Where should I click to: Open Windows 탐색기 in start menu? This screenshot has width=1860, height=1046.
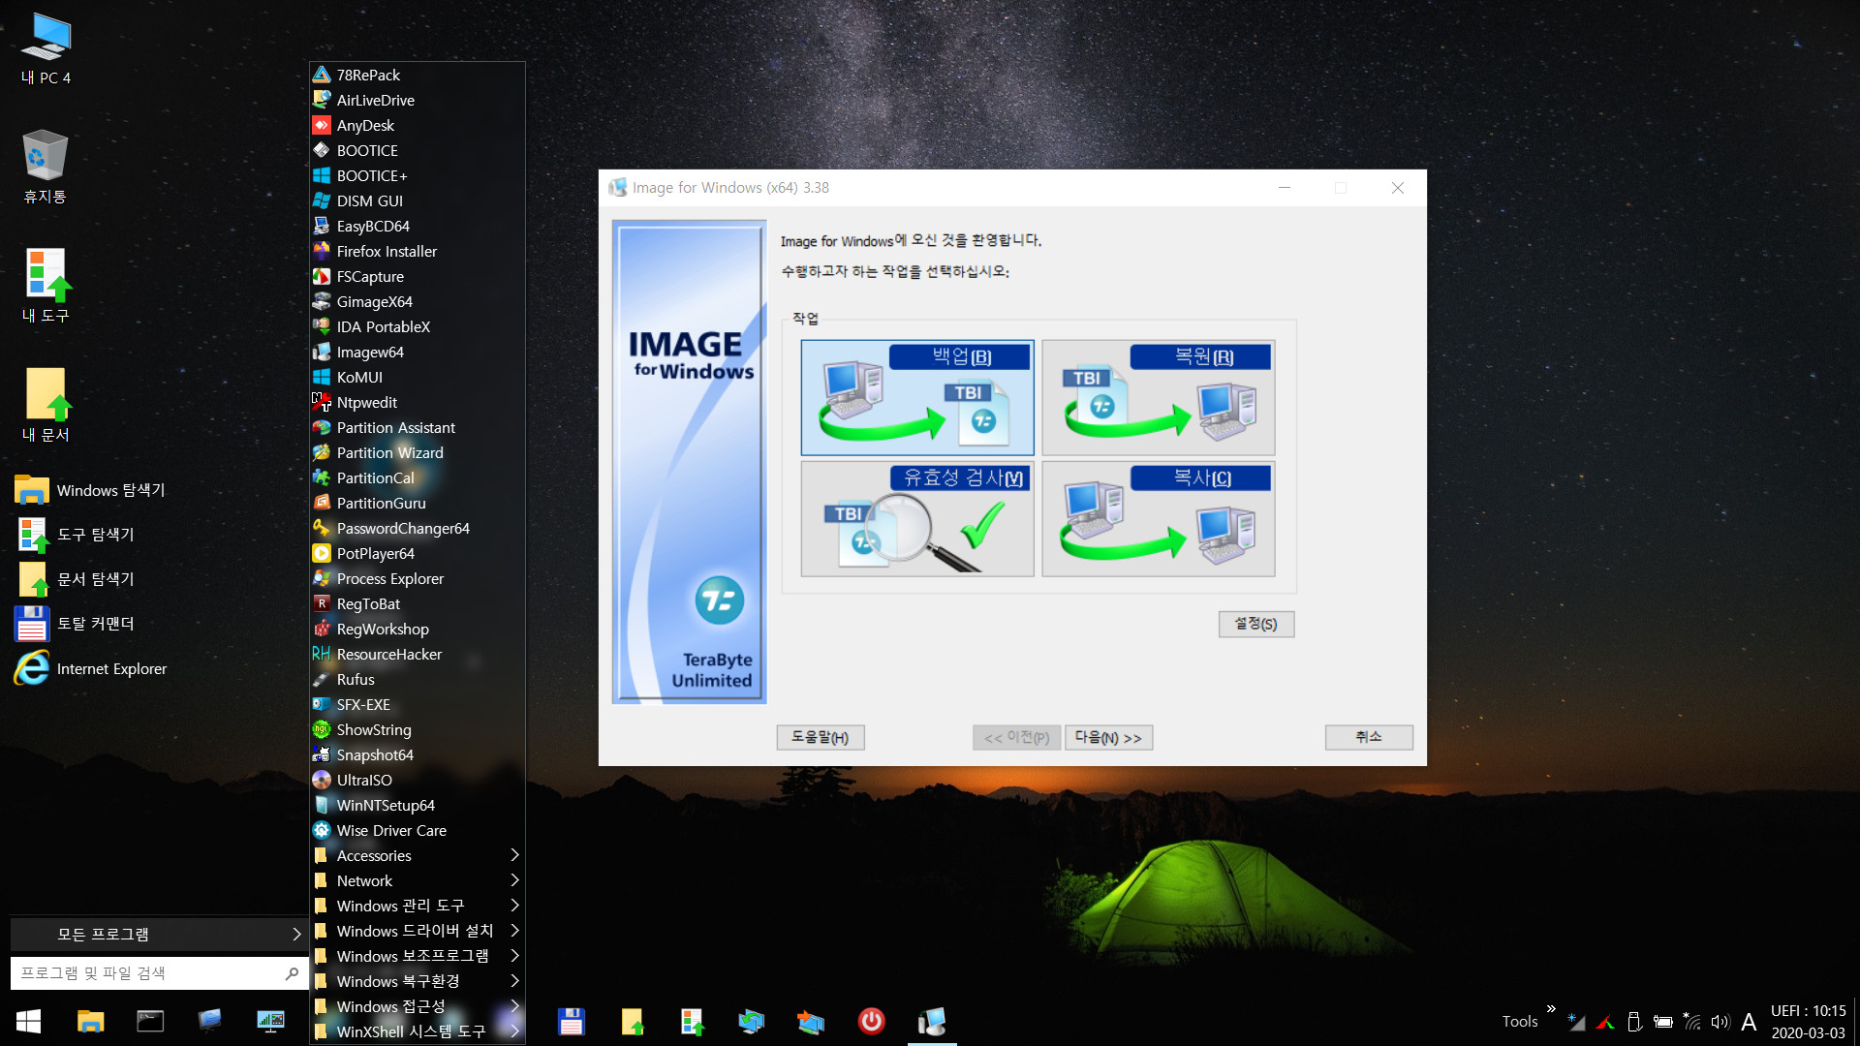click(x=91, y=490)
